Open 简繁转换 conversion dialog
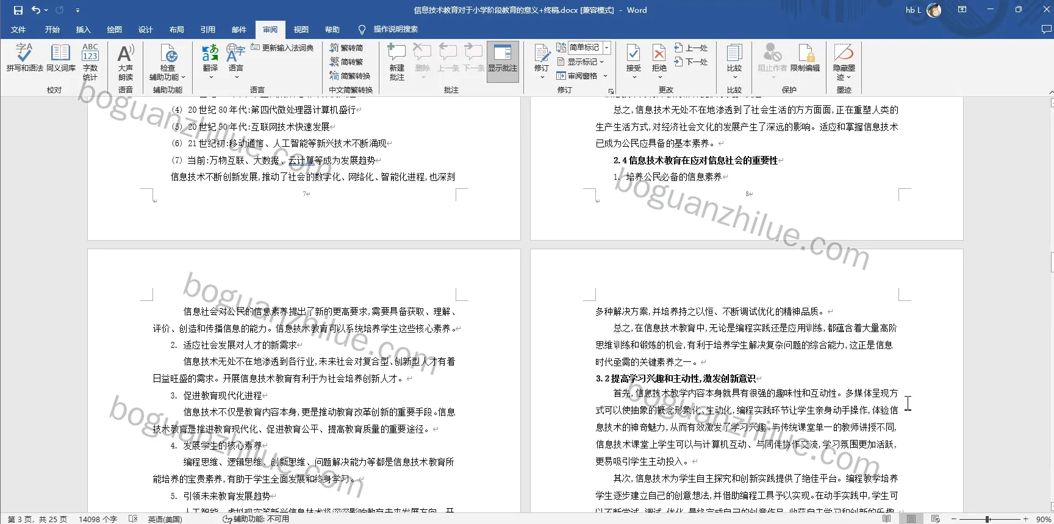Image resolution: width=1054 pixels, height=524 pixels. (x=350, y=76)
